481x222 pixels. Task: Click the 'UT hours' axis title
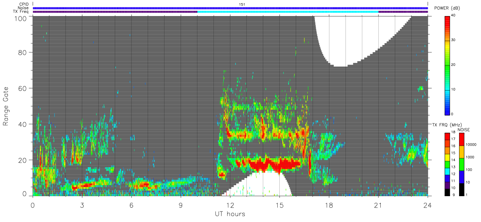point(230,214)
